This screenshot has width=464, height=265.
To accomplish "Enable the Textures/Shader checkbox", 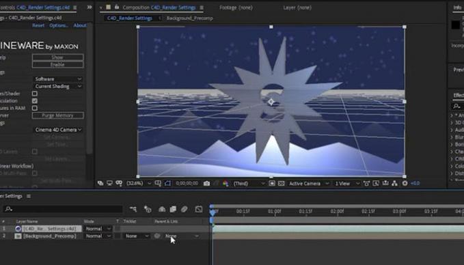I will [x=35, y=94].
